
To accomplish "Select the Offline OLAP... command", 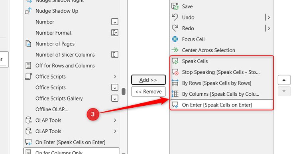I will 71,109.
